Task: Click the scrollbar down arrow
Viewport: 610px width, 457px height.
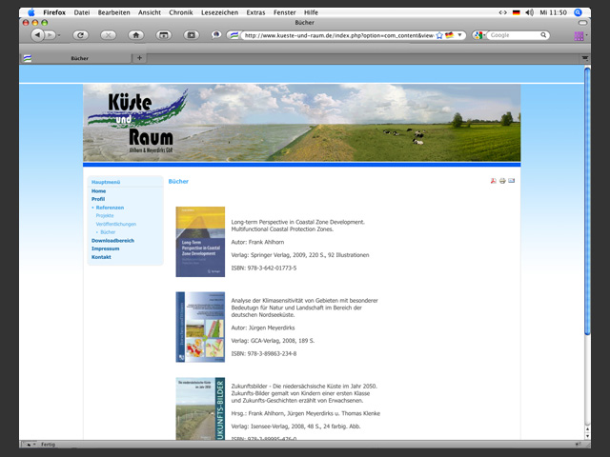Action: 587,436
